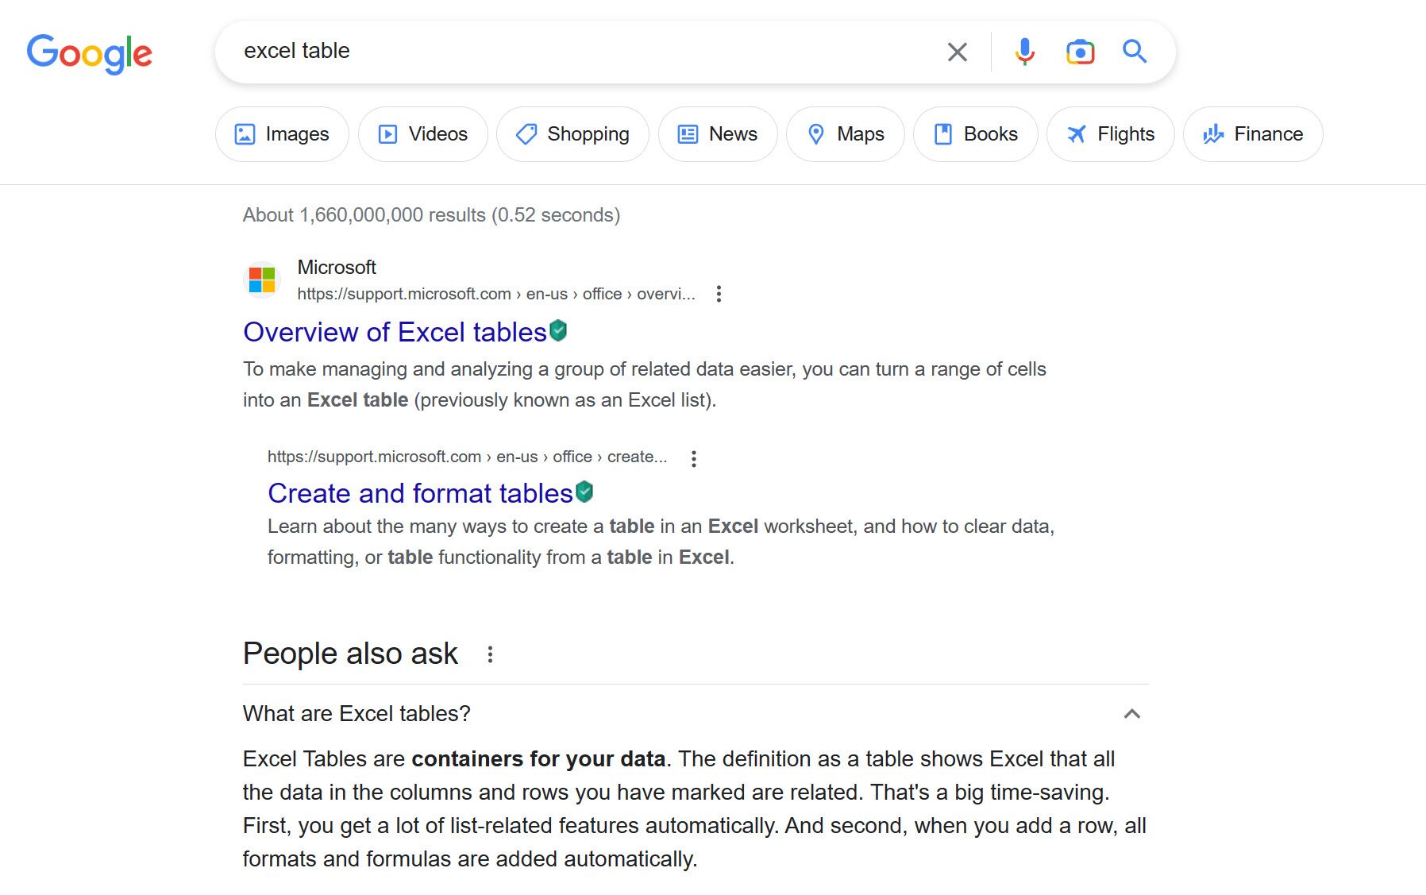This screenshot has width=1426, height=895.
Task: Switch to the Videos results tab
Action: [x=422, y=134]
